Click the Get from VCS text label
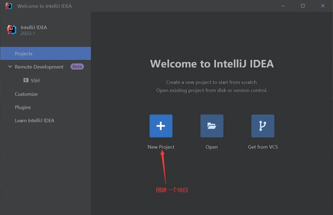This screenshot has width=333, height=215. tap(263, 147)
